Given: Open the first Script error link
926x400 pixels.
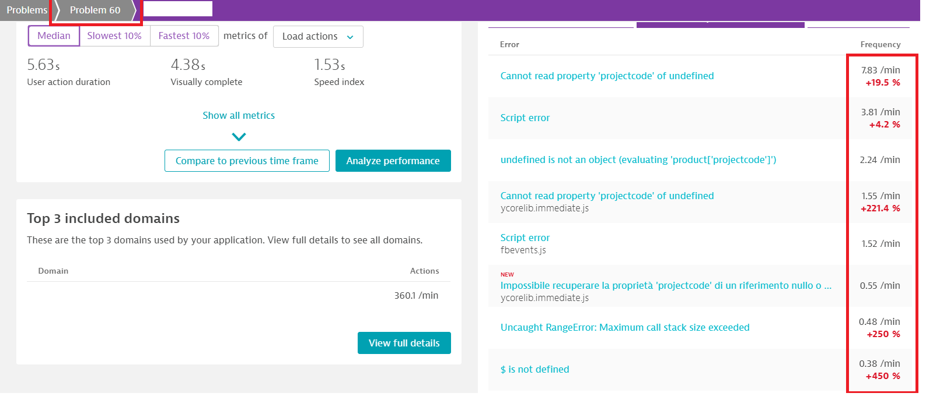Looking at the screenshot, I should (525, 118).
